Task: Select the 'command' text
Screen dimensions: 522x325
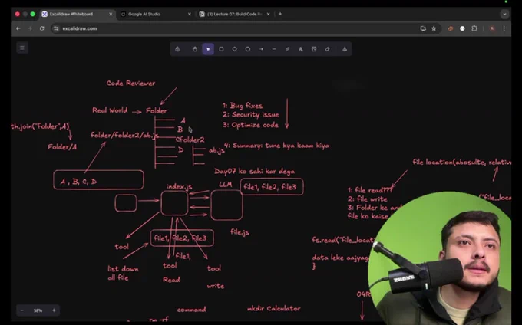Action: click(191, 310)
